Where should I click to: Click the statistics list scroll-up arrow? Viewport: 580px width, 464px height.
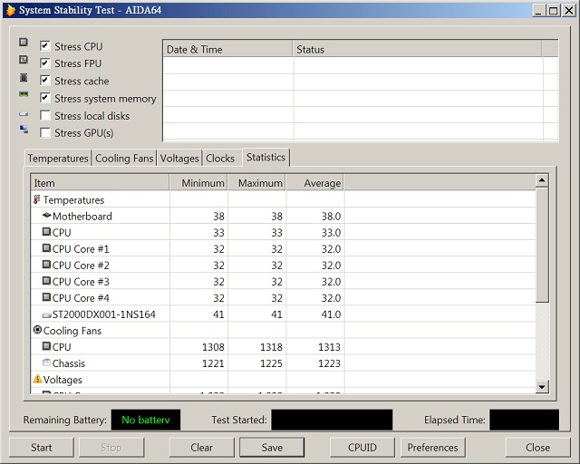(542, 180)
